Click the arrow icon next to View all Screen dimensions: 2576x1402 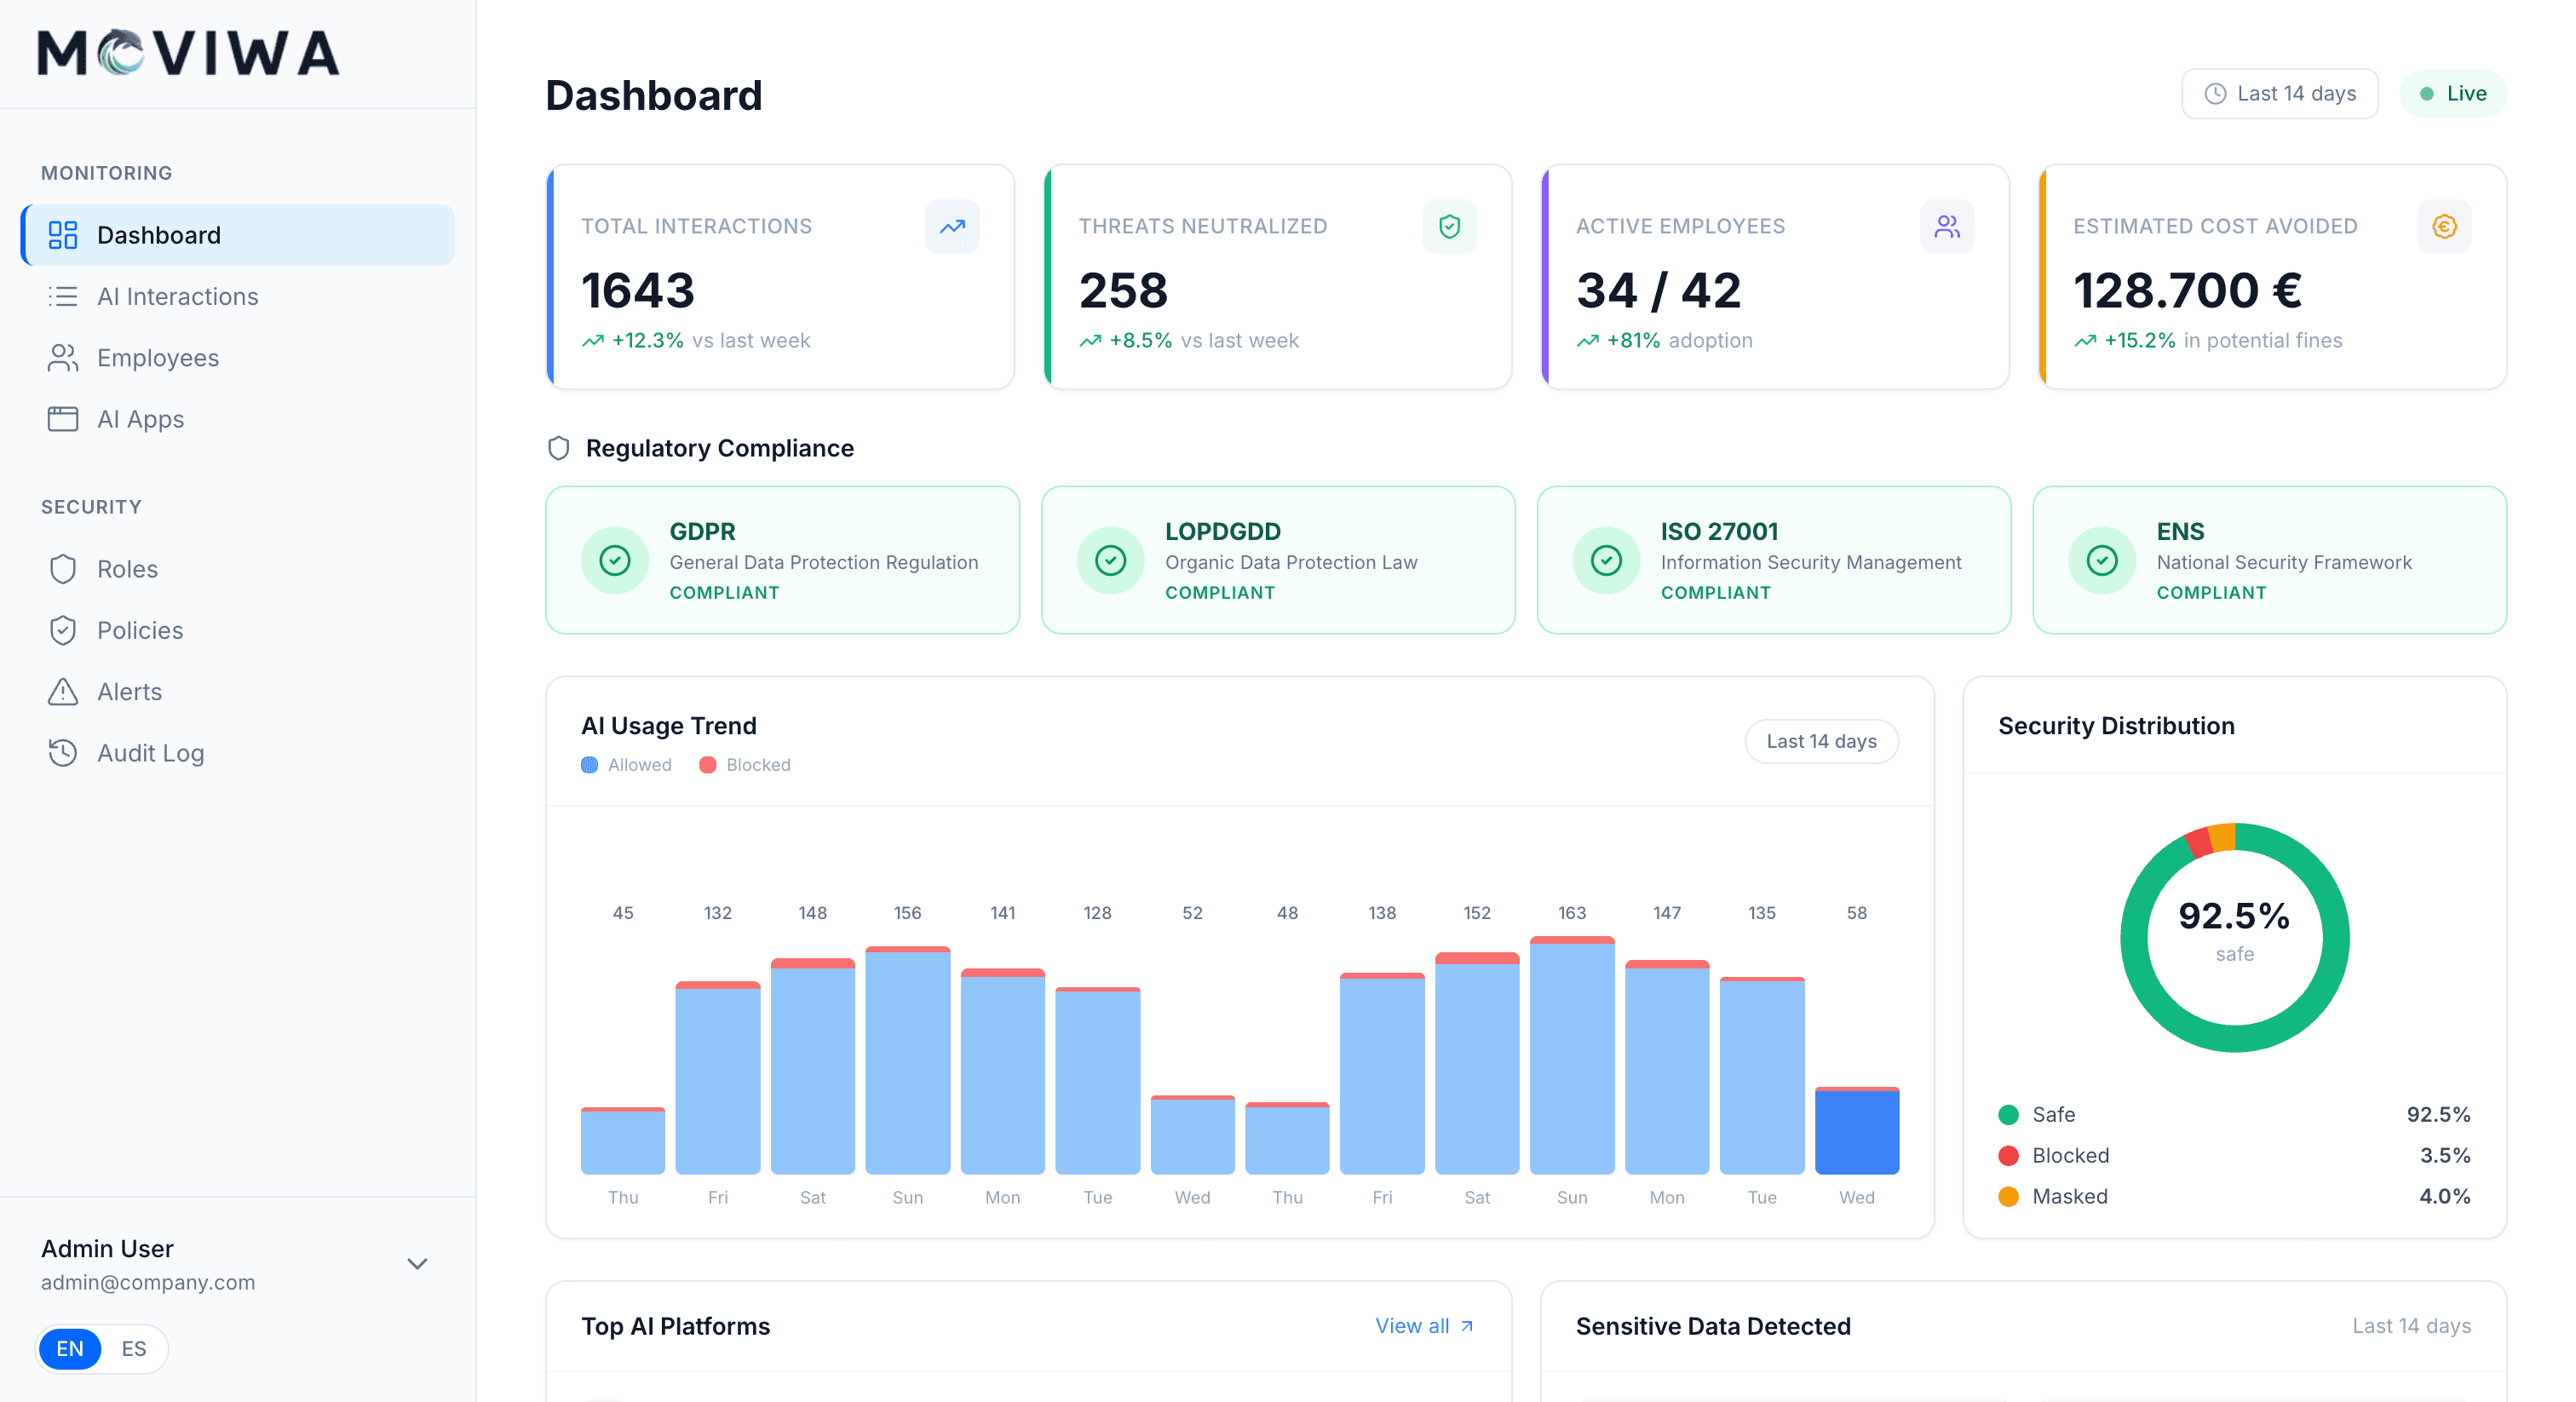[1467, 1326]
